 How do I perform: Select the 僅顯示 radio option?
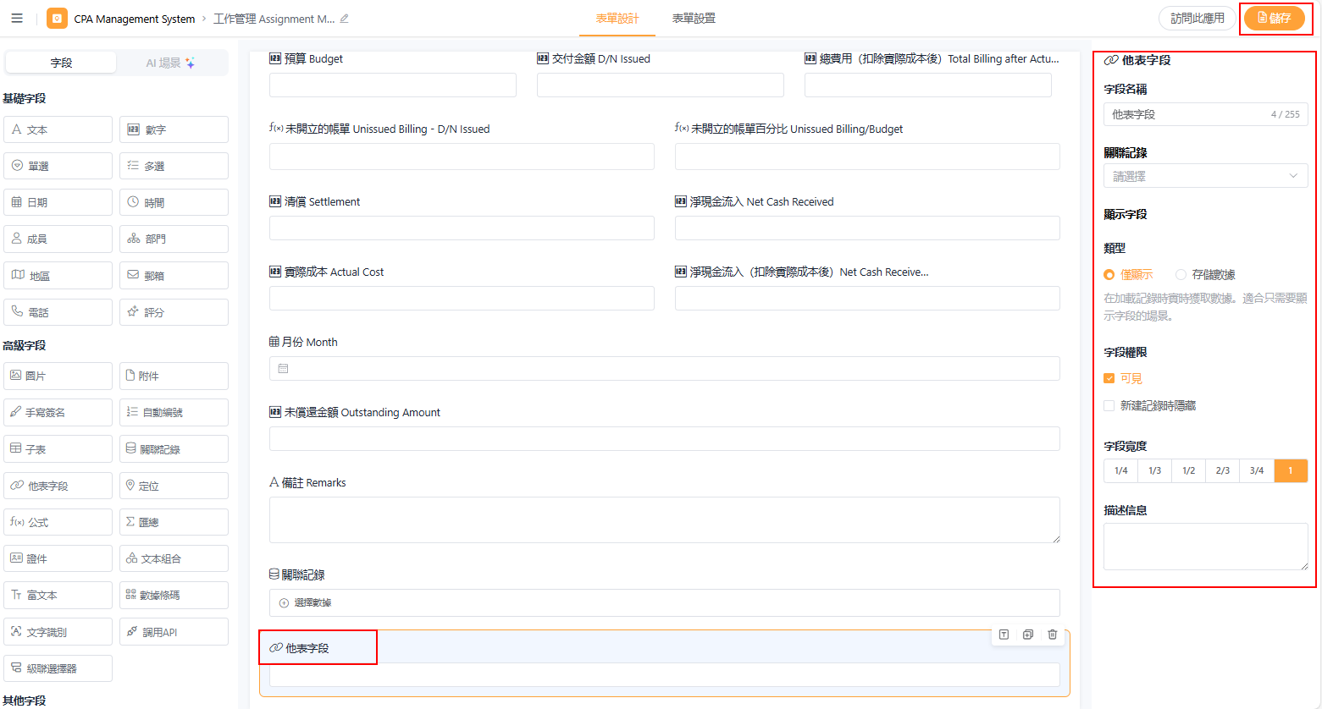[1109, 275]
